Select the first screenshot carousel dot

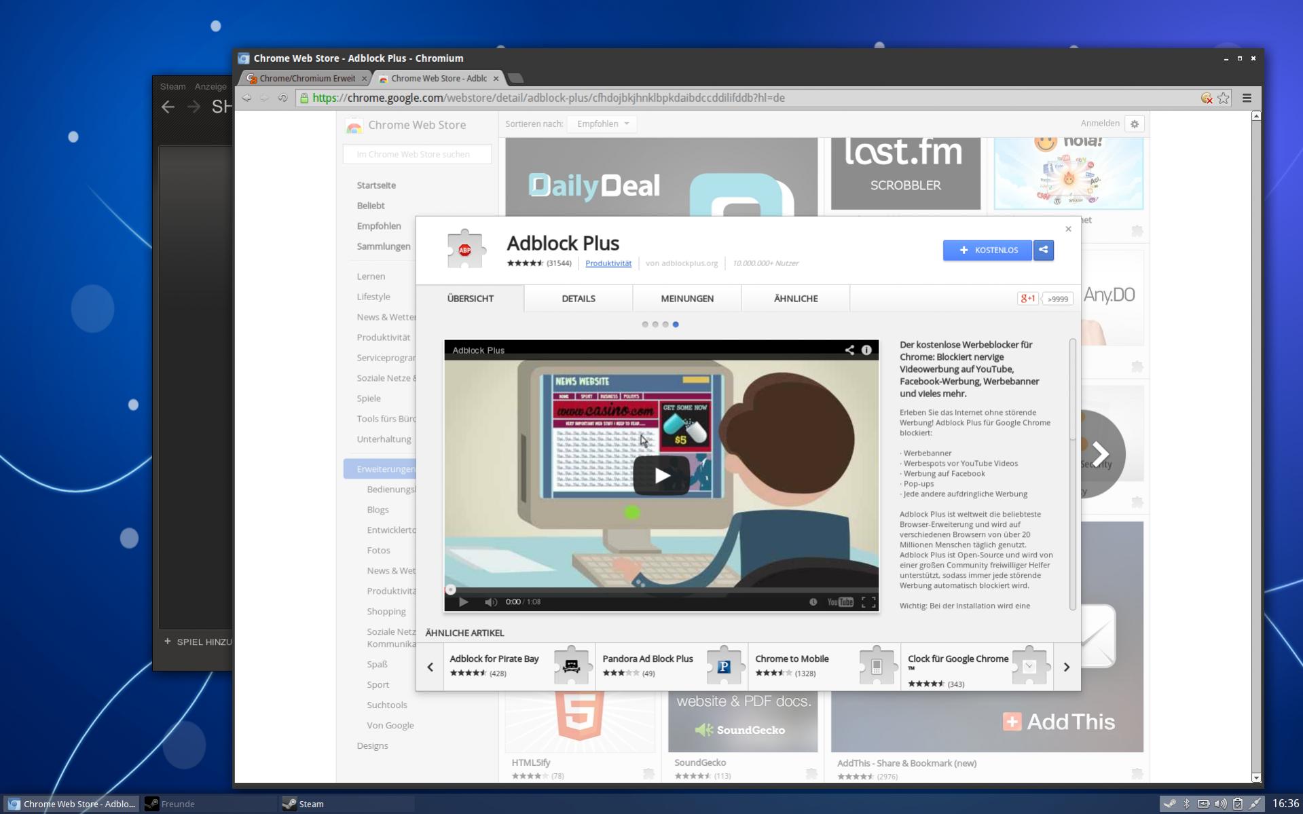(x=645, y=325)
